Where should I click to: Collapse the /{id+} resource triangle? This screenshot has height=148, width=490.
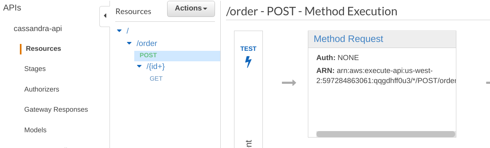139,67
